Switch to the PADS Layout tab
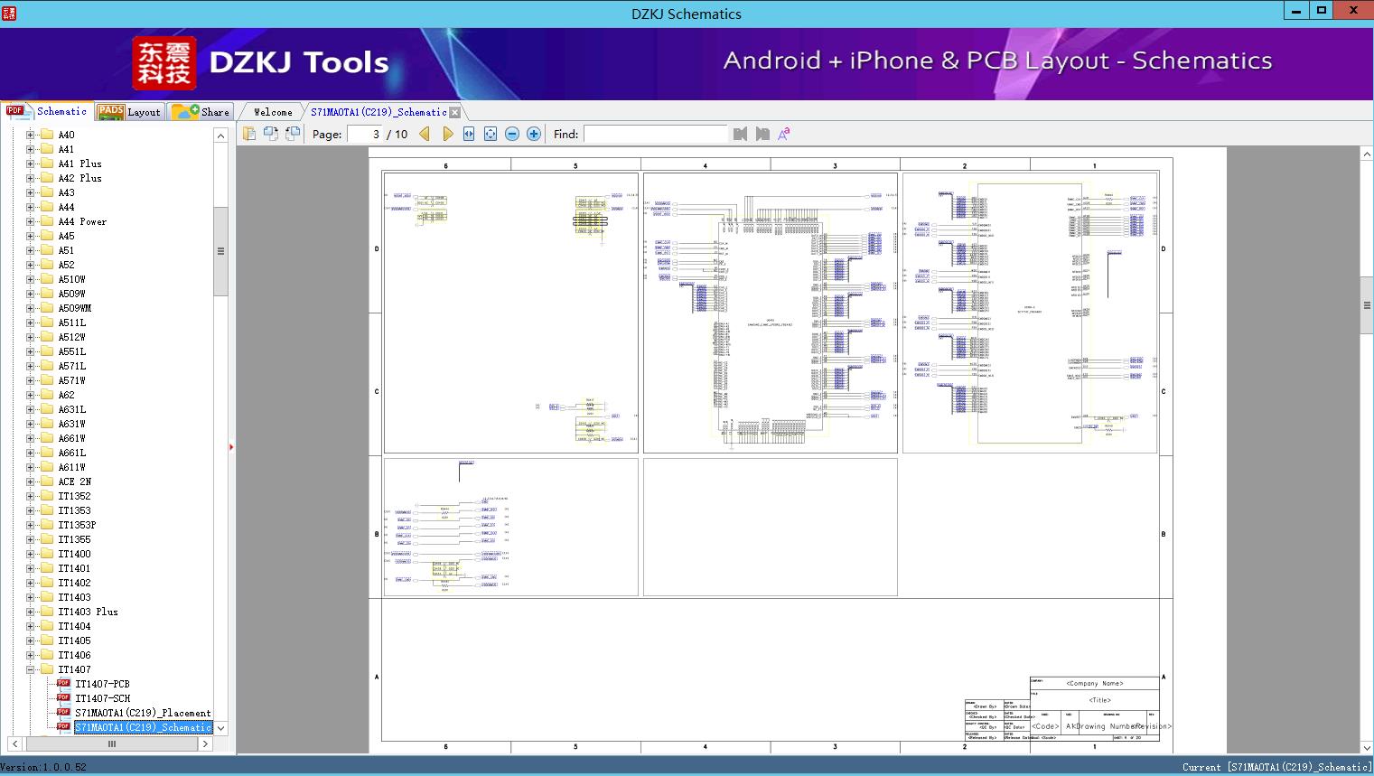This screenshot has width=1374, height=776. tap(128, 111)
